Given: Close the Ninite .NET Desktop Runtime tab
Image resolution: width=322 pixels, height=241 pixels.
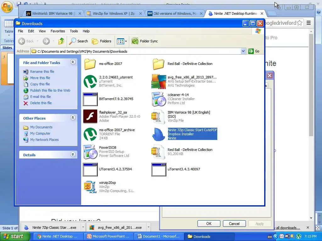Looking at the screenshot, I should pos(262,13).
